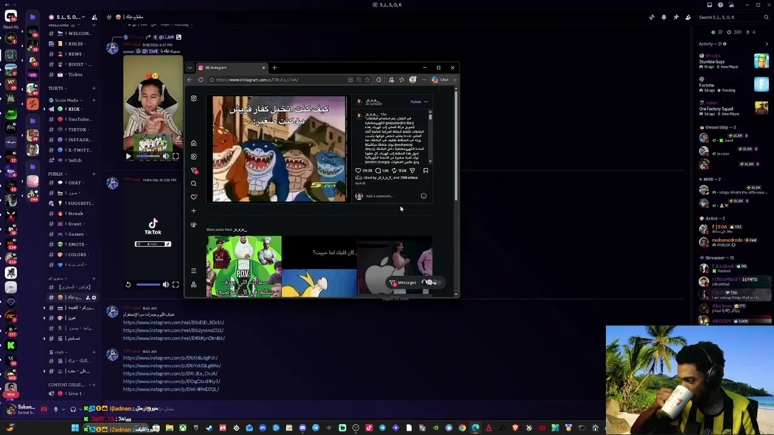Click the first embedded video's progress bar

tap(147, 156)
